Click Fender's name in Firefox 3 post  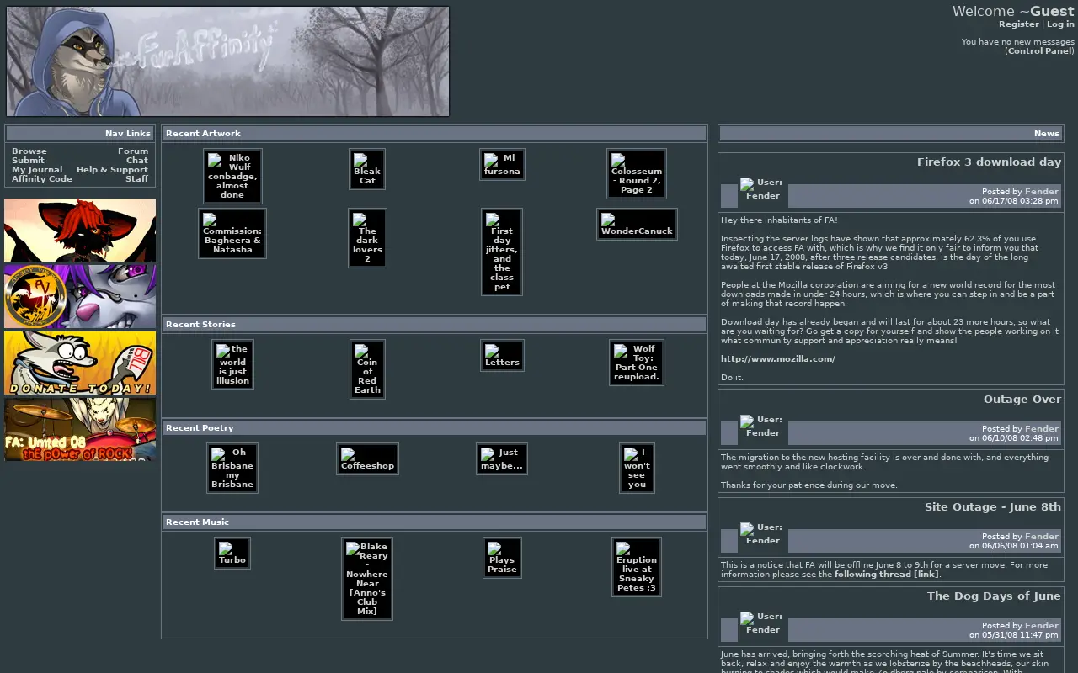(1042, 192)
